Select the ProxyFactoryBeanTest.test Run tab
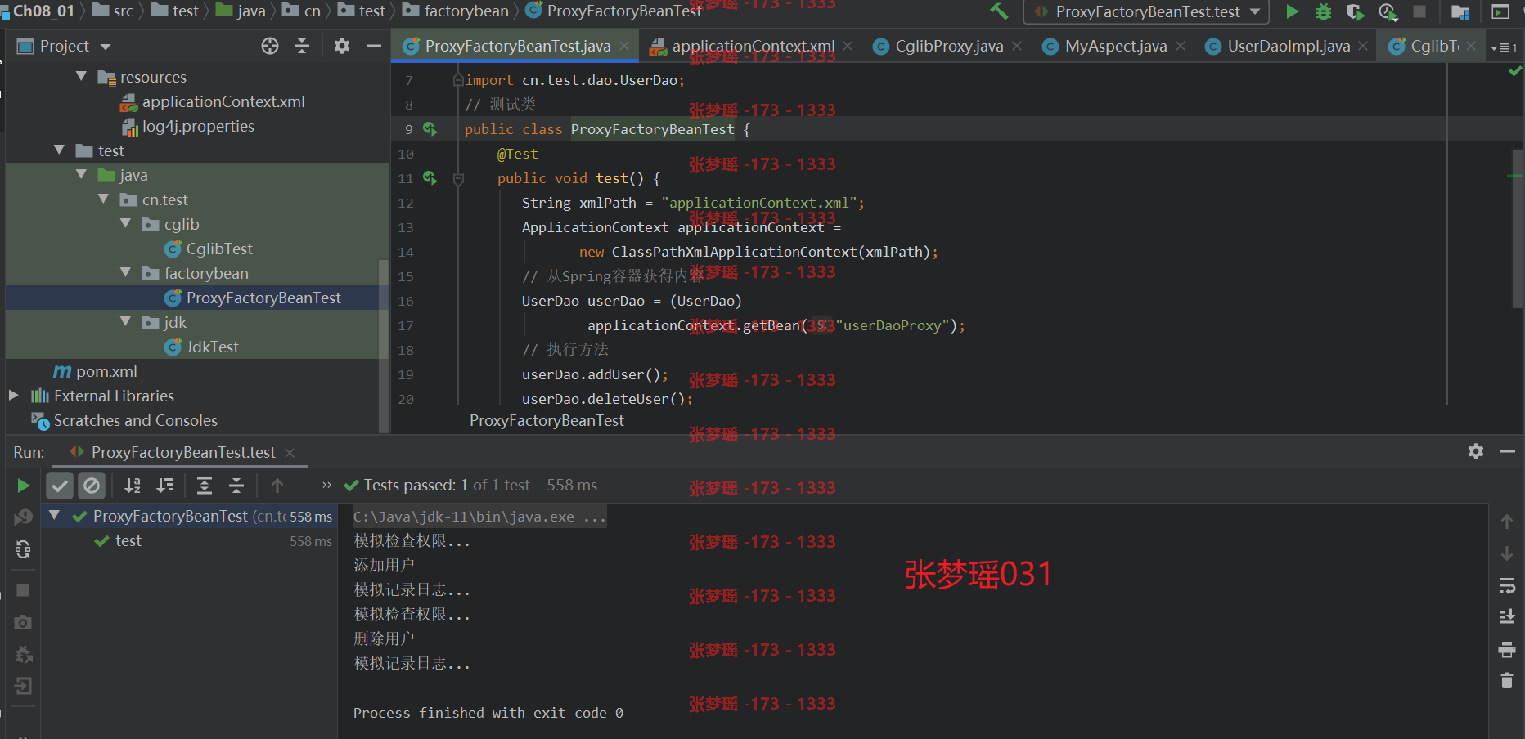 182,452
